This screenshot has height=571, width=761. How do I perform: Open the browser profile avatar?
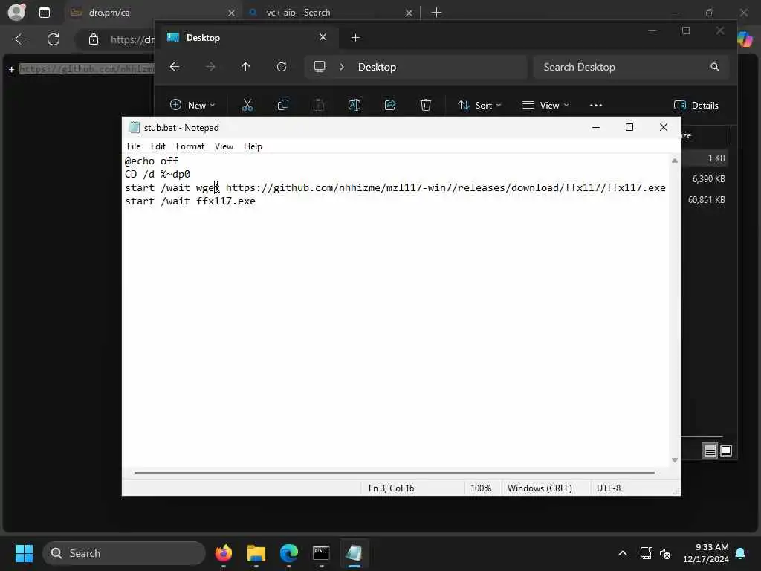16,12
